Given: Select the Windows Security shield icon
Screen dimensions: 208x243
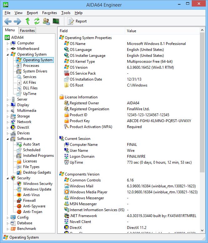Looking at the screenshot, I should [x=19, y=184].
